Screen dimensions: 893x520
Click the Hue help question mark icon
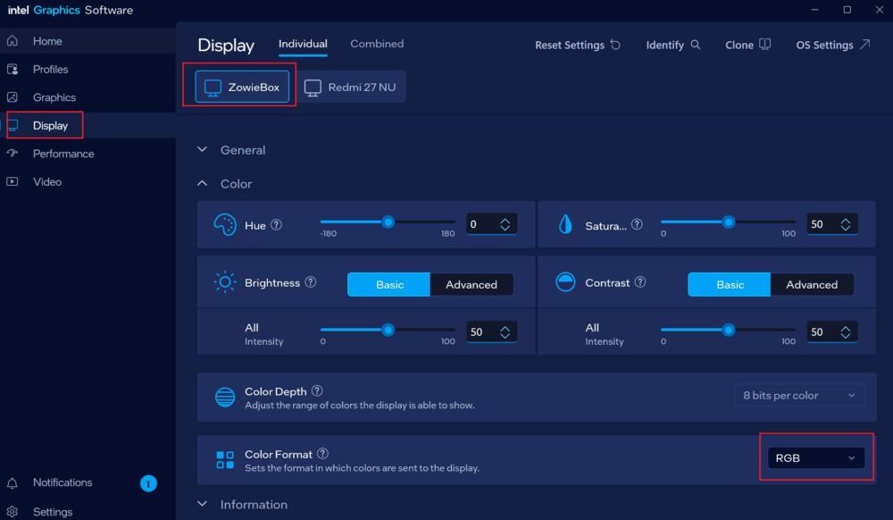(x=277, y=225)
